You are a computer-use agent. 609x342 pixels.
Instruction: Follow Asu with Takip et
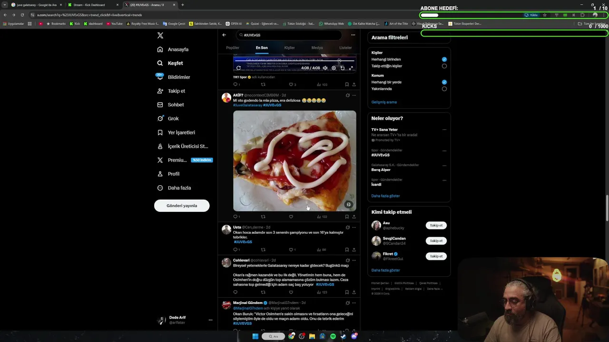click(x=436, y=225)
